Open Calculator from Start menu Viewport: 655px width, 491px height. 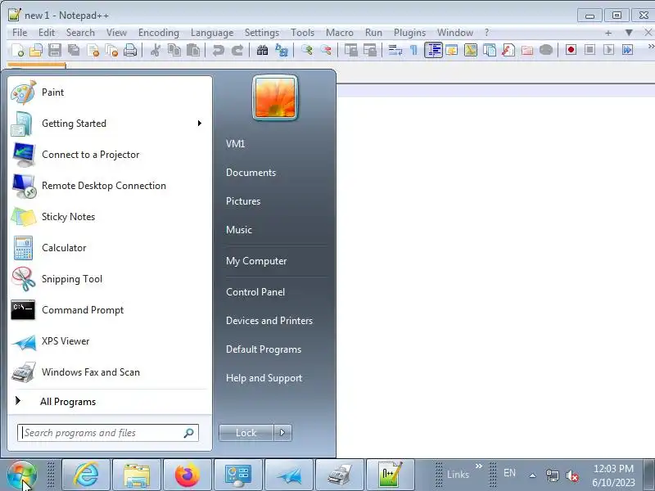(110, 248)
